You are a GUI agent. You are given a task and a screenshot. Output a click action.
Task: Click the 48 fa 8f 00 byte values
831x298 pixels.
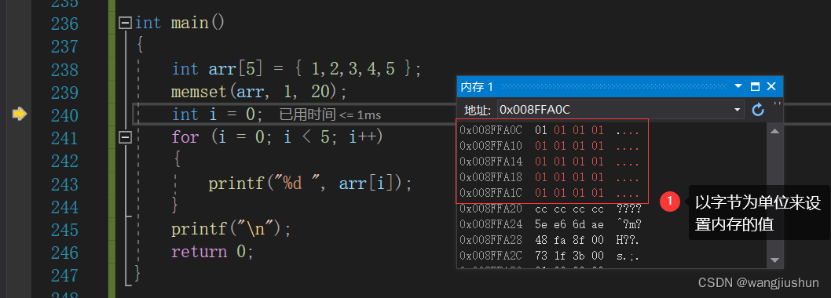[569, 240]
